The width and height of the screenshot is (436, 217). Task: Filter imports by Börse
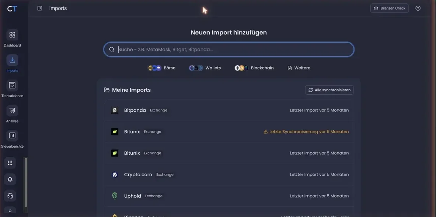point(161,68)
